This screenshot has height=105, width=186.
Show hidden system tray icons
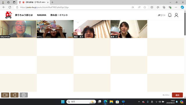click(x=139, y=102)
